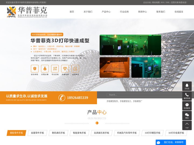This screenshot has height=145, width=194.
Task: Click the 快速出样 diamond icon
Action: [x=65, y=68]
